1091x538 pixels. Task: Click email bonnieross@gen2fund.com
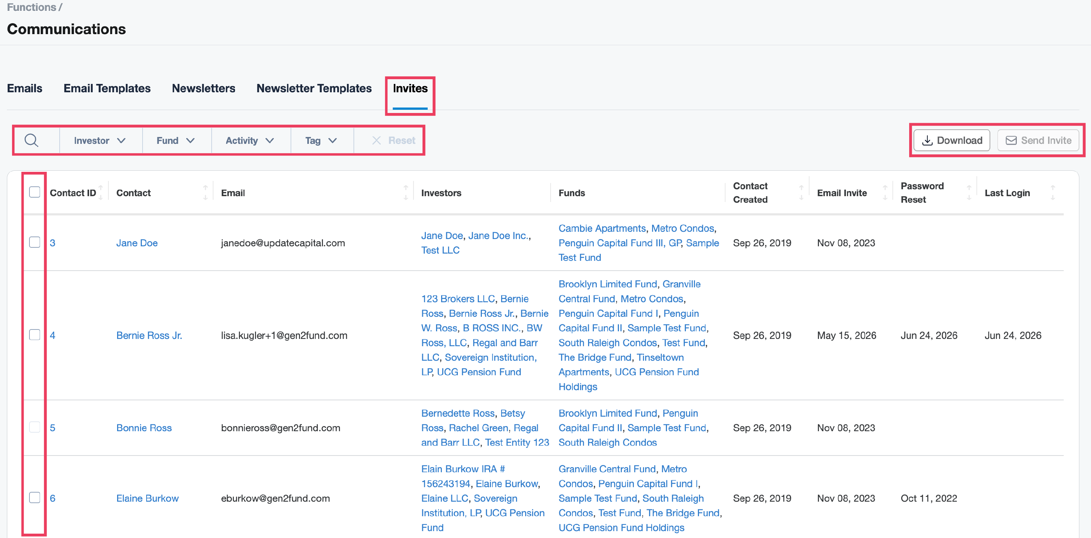pyautogui.click(x=280, y=428)
